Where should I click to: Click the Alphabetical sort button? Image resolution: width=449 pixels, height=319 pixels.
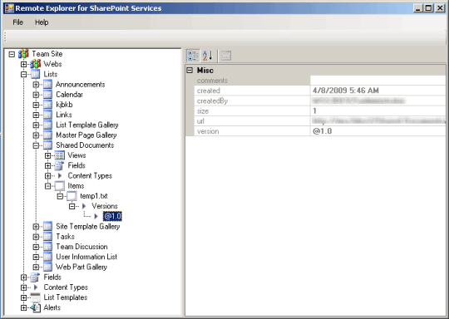pos(208,56)
